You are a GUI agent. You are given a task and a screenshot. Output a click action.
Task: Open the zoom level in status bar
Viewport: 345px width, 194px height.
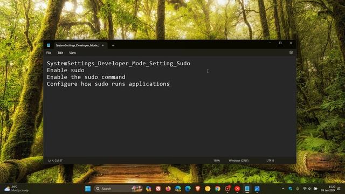pos(217,161)
